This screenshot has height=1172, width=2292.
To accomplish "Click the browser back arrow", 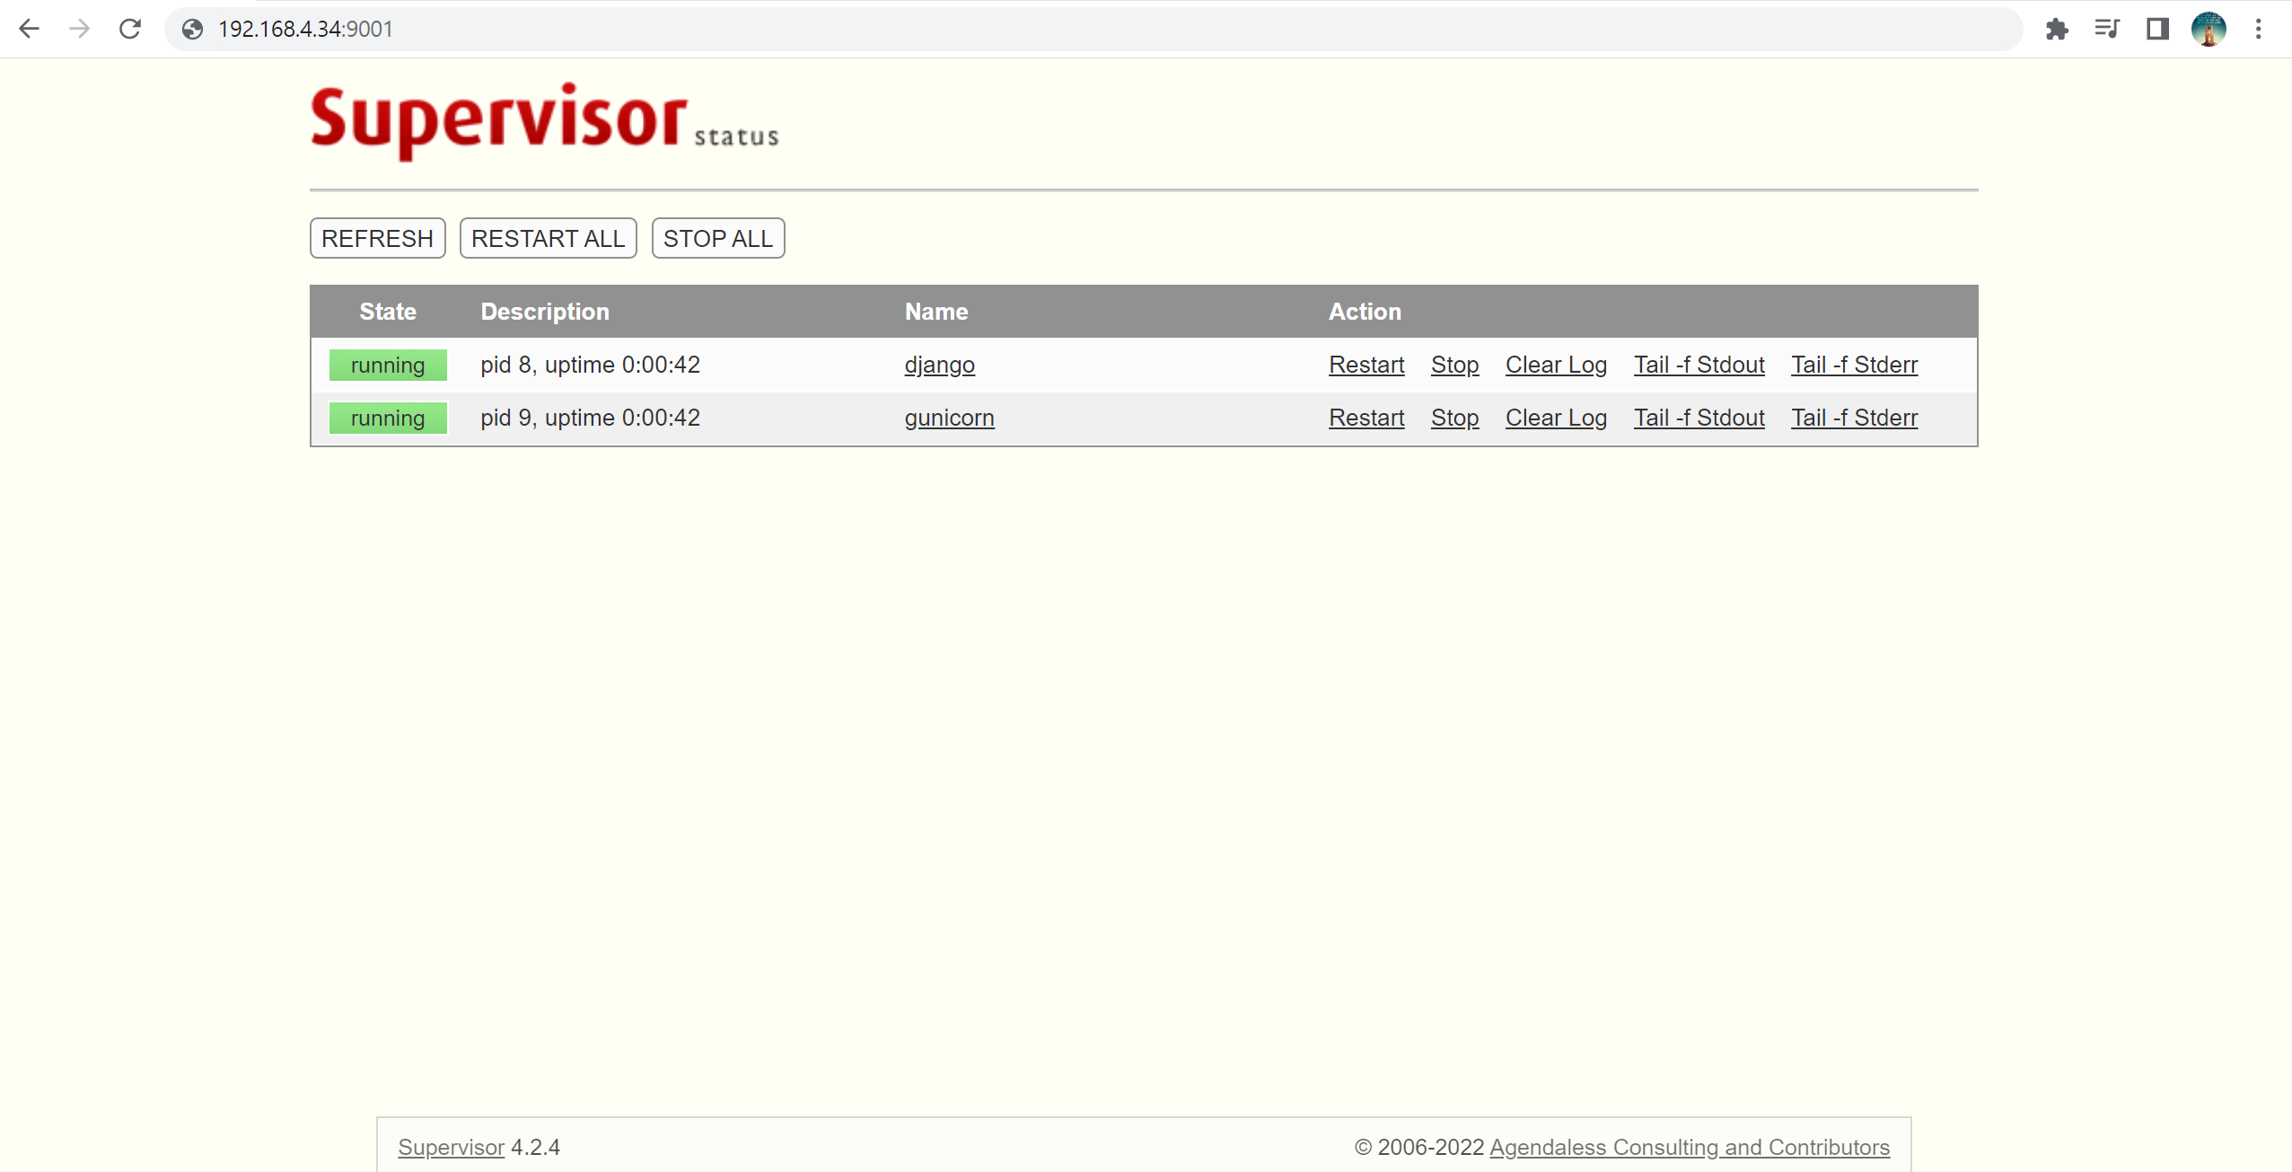I will pyautogui.click(x=29, y=29).
